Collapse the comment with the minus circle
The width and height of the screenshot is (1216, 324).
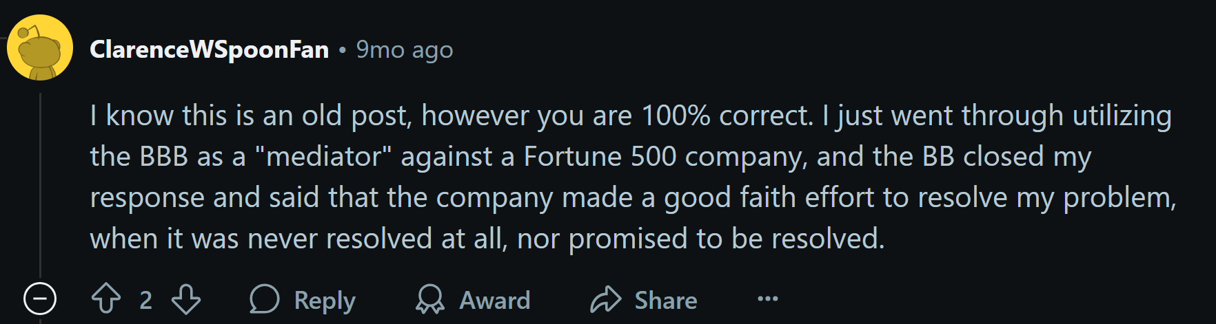[x=40, y=299]
